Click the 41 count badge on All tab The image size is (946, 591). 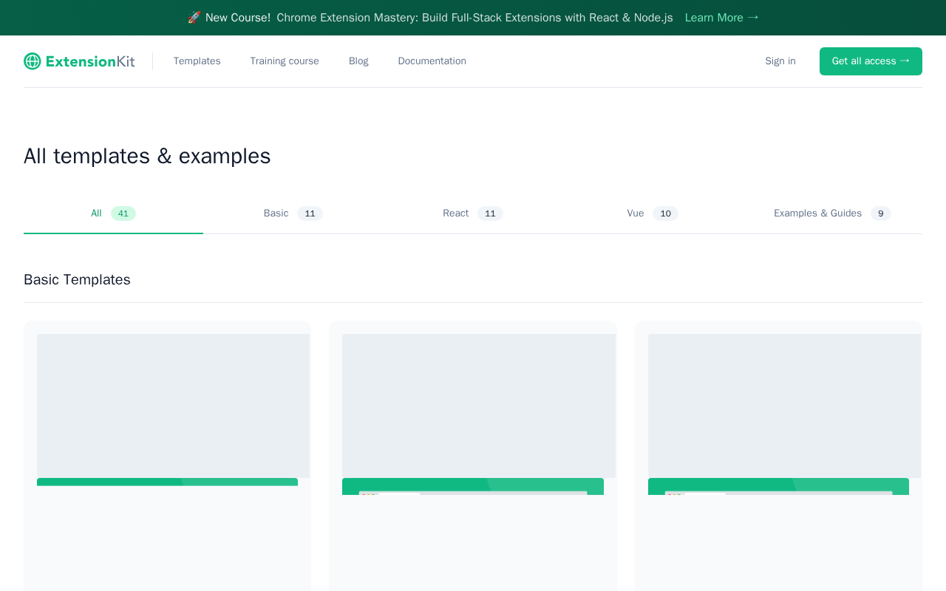(123, 213)
